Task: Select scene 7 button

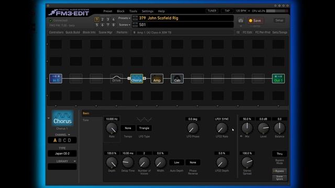Action: [x=108, y=25]
